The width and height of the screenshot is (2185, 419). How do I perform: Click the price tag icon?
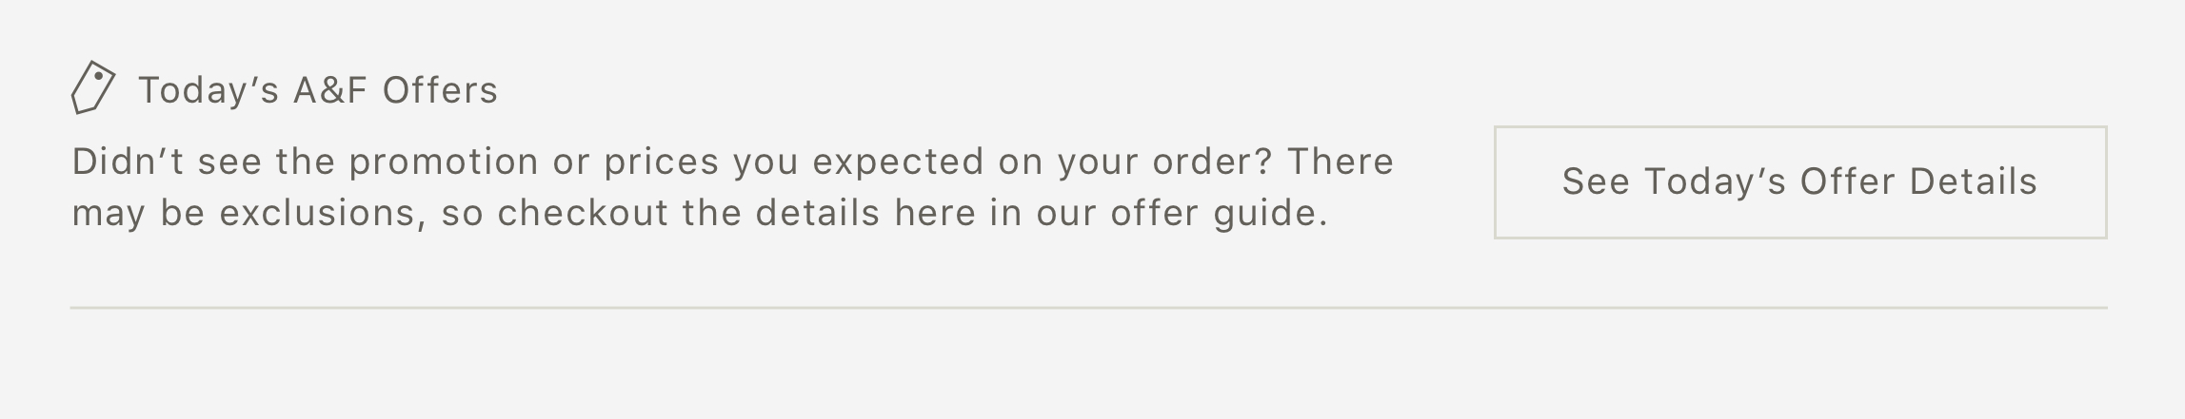pos(93,87)
